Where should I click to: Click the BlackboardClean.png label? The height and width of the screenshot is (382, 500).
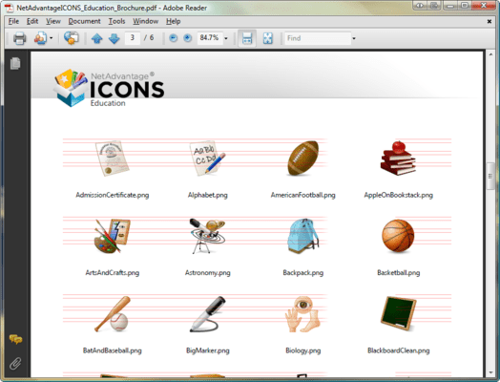398,350
